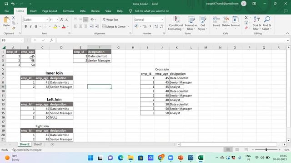The height and width of the screenshot is (163, 291).
Task: Open the File tab
Action: click(7, 11)
